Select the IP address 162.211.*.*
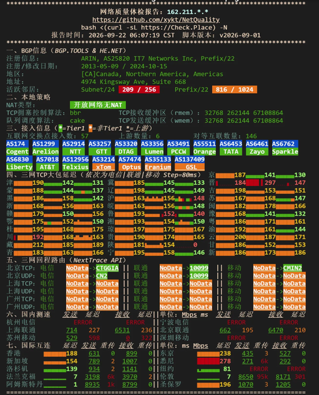The height and width of the screenshot is (395, 319). [188, 12]
